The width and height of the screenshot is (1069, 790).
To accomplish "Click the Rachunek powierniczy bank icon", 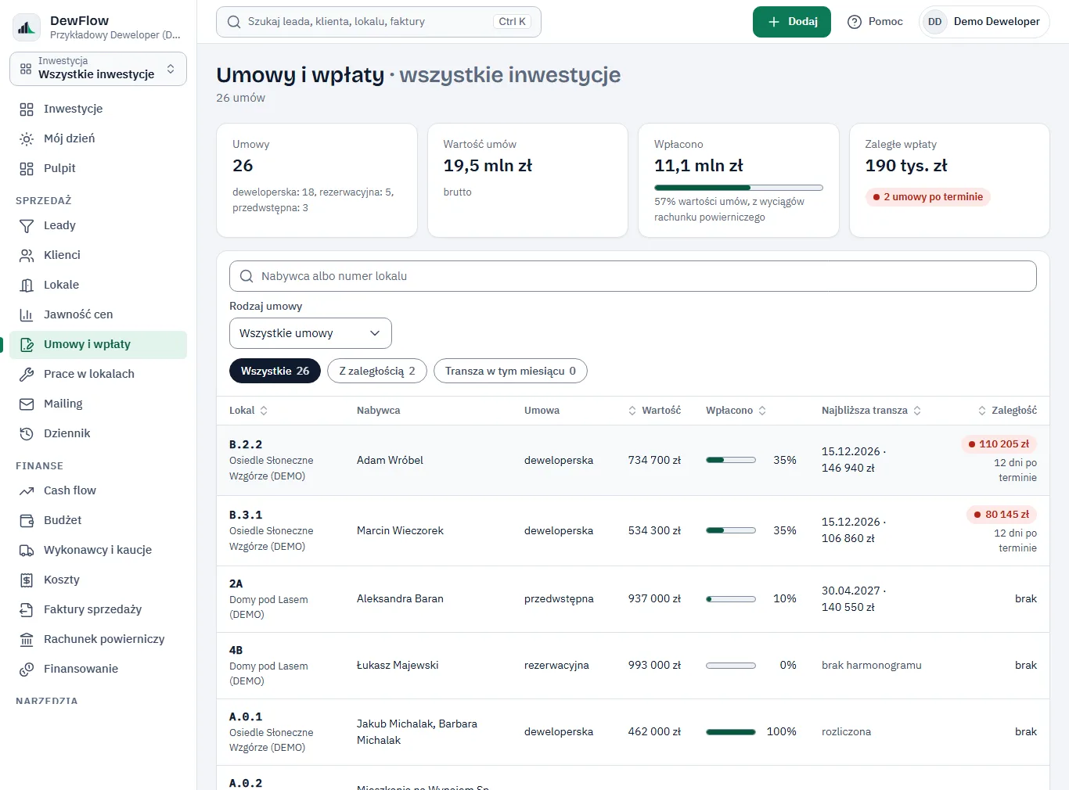I will point(27,639).
